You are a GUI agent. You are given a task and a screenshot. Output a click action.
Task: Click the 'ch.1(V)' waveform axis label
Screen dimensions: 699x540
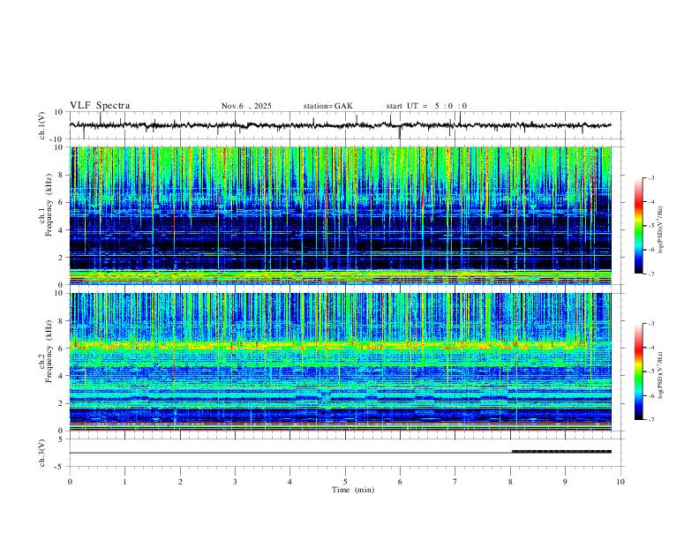tap(42, 125)
